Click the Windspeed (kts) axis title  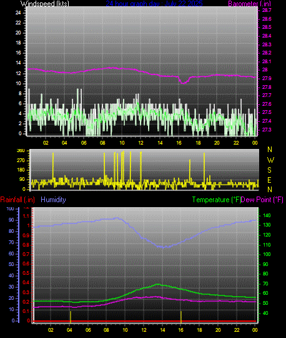click(x=45, y=4)
